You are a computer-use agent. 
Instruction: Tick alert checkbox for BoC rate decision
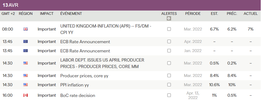point(169,95)
